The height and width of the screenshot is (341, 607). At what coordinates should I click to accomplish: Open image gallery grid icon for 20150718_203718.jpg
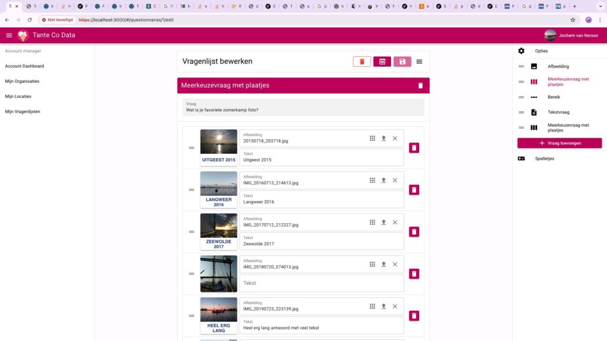click(372, 139)
